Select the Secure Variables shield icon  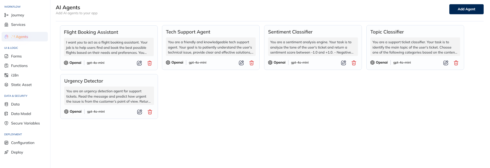tap(6, 123)
